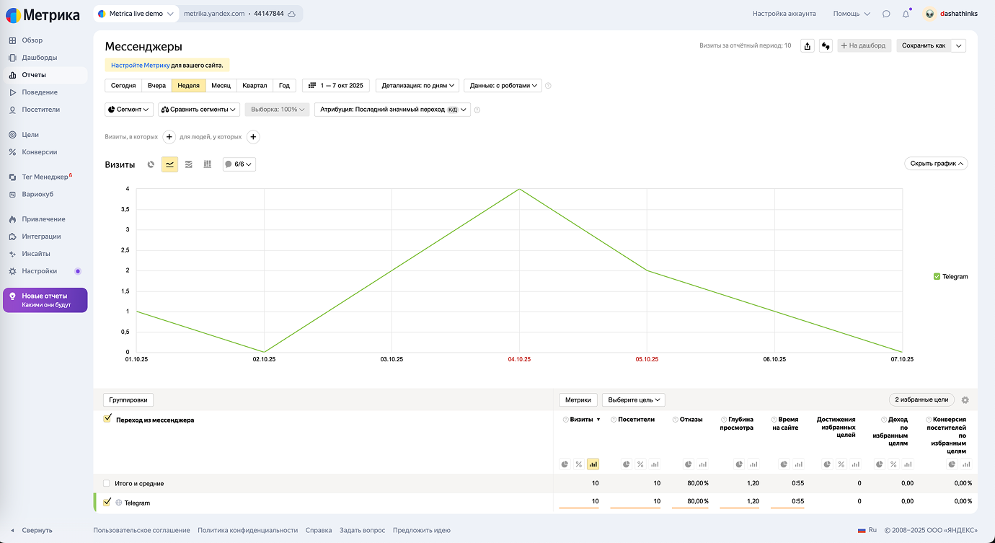Uncheck the Telegram row checkbox
This screenshot has width=995, height=543.
[107, 502]
